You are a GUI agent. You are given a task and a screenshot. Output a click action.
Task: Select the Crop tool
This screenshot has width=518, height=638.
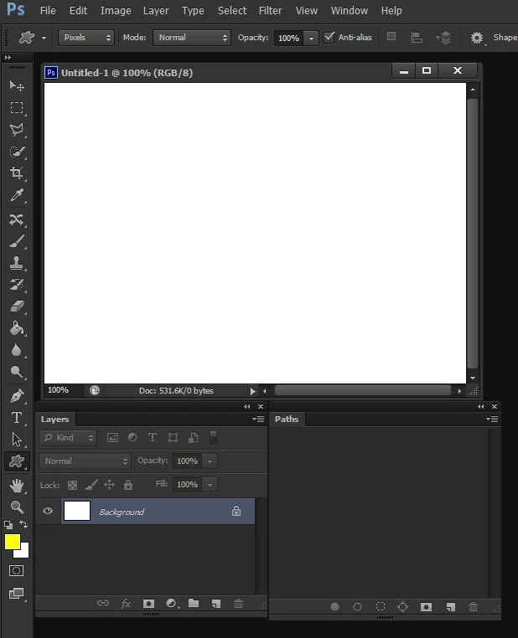point(17,173)
